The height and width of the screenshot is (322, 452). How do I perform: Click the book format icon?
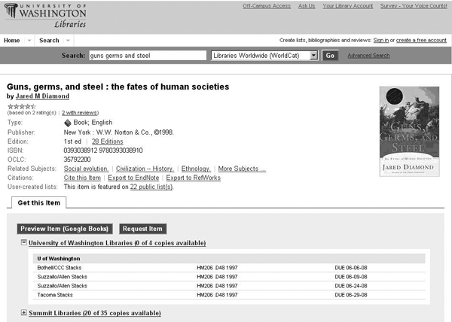coord(68,122)
